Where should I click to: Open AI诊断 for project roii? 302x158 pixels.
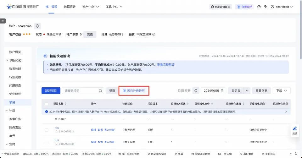109,142
